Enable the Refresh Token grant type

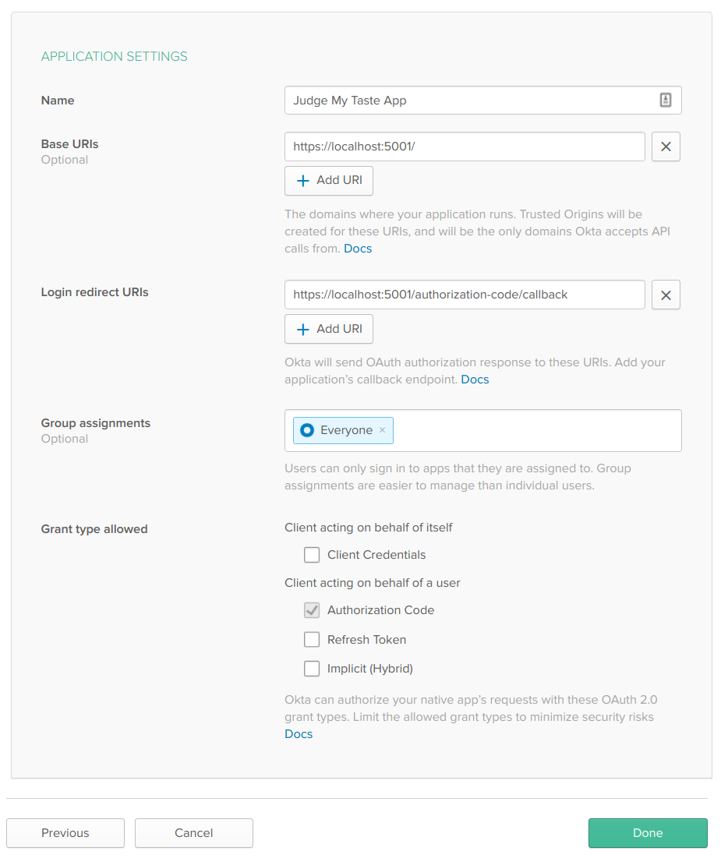[x=312, y=640]
